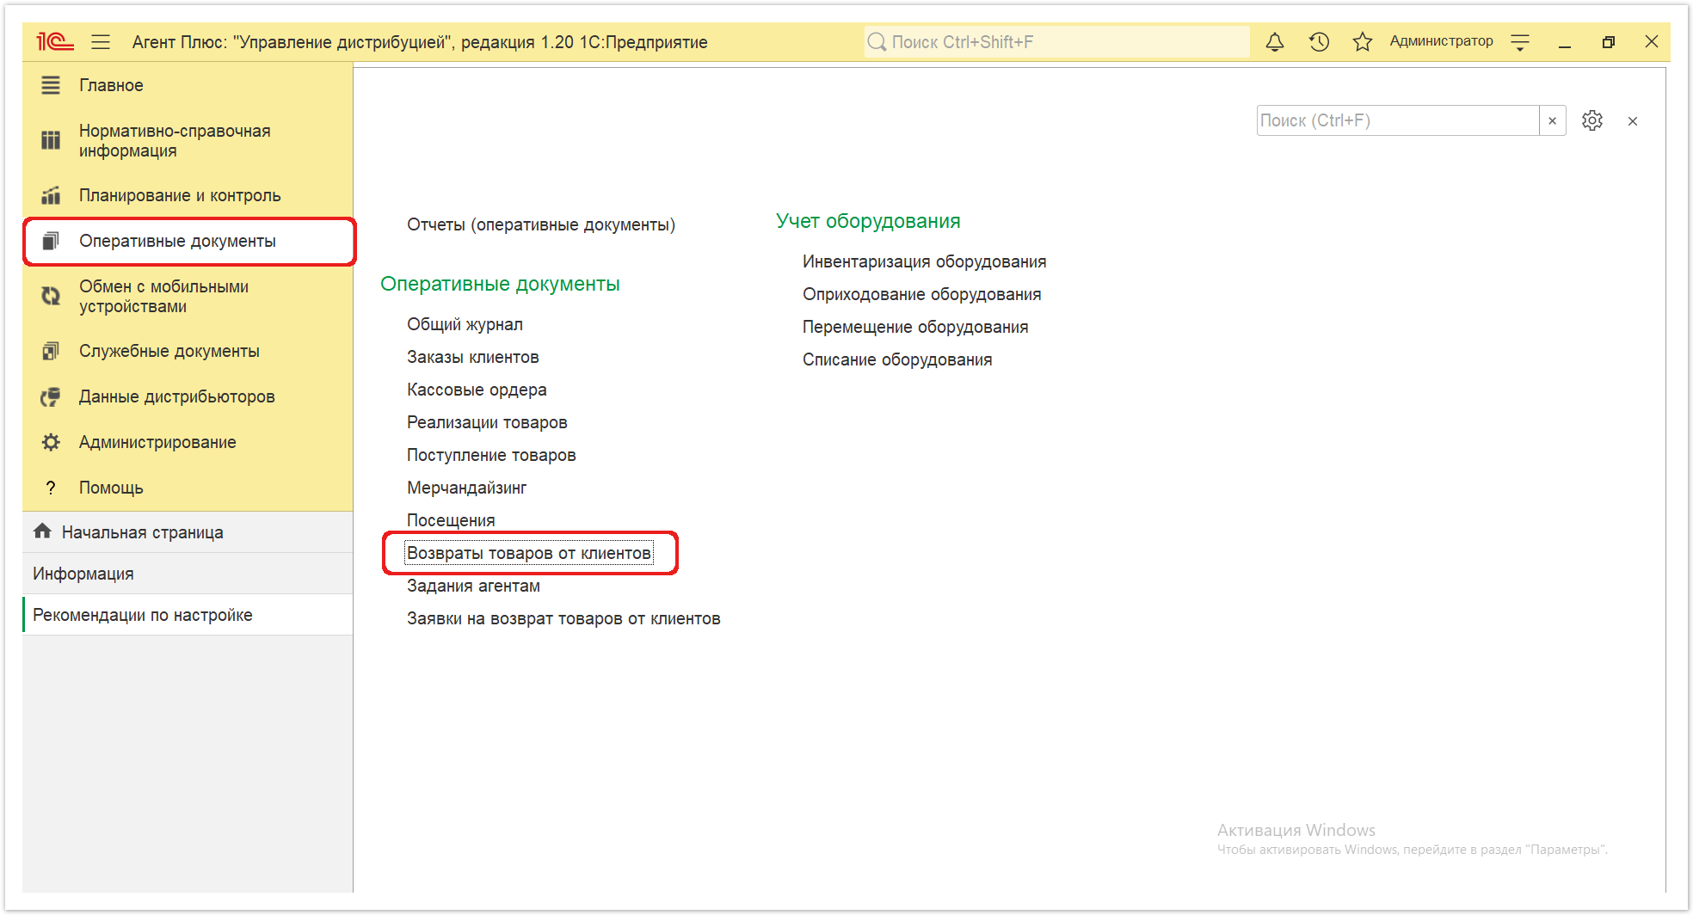Screen dimensions: 1693x915
Task: Open Кассовые ордера
Action: tap(477, 390)
